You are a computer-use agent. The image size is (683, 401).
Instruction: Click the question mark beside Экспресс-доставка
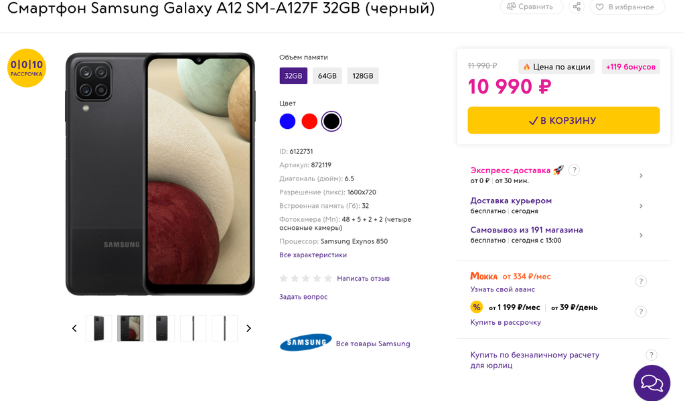(x=574, y=170)
